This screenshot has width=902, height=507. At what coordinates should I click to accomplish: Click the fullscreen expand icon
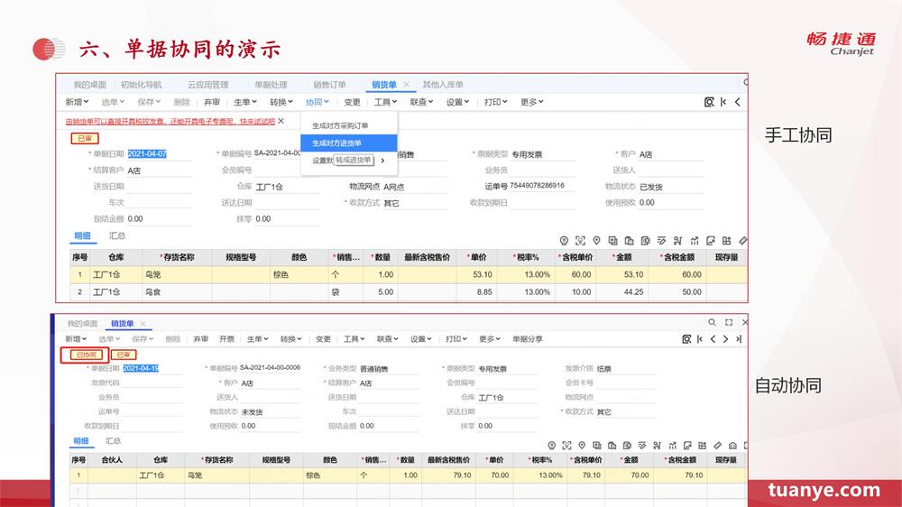(729, 322)
